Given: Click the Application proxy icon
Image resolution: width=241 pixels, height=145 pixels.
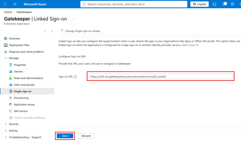Looking at the screenshot, I should point(10,105).
